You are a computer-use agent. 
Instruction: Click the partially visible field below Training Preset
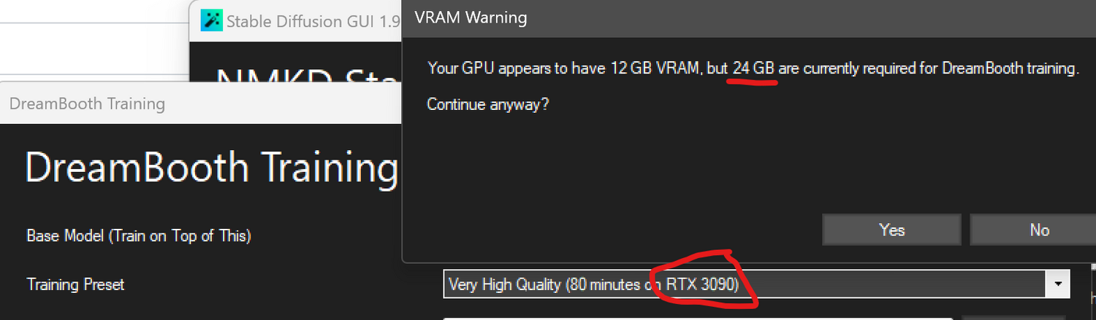click(x=697, y=317)
